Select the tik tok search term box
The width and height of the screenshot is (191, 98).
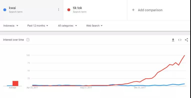point(95,10)
